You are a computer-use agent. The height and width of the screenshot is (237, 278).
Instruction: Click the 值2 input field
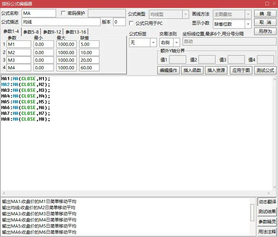click(x=207, y=60)
